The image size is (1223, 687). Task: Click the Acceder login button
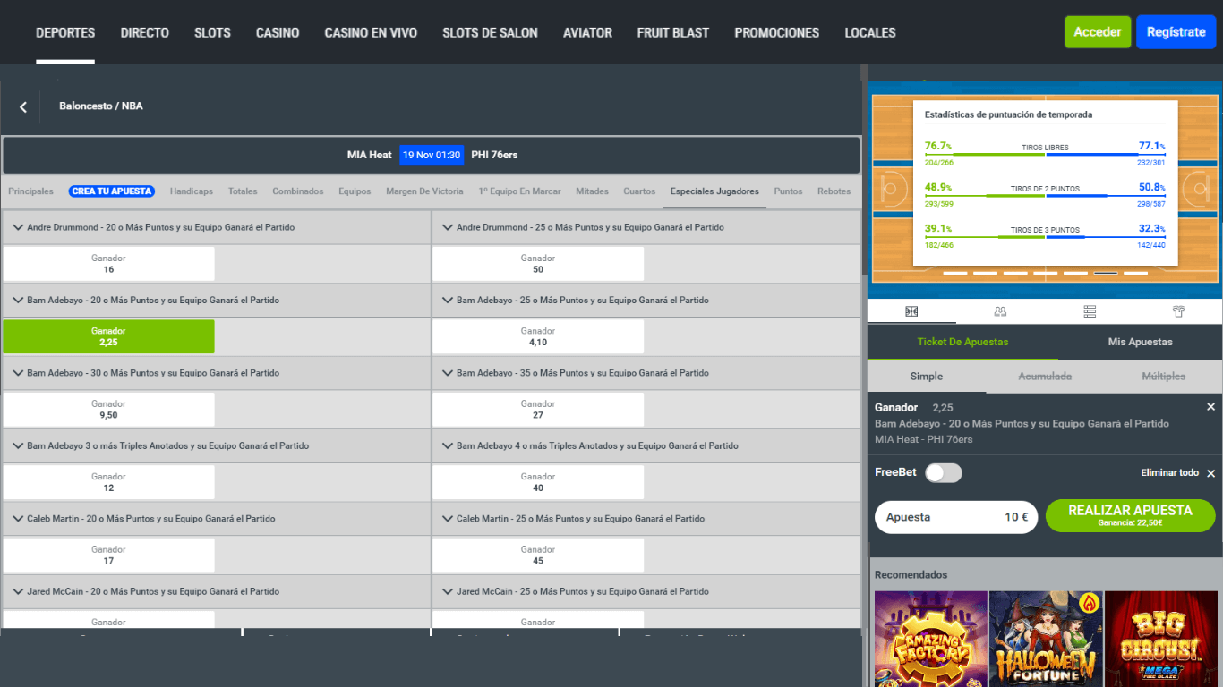click(1098, 32)
